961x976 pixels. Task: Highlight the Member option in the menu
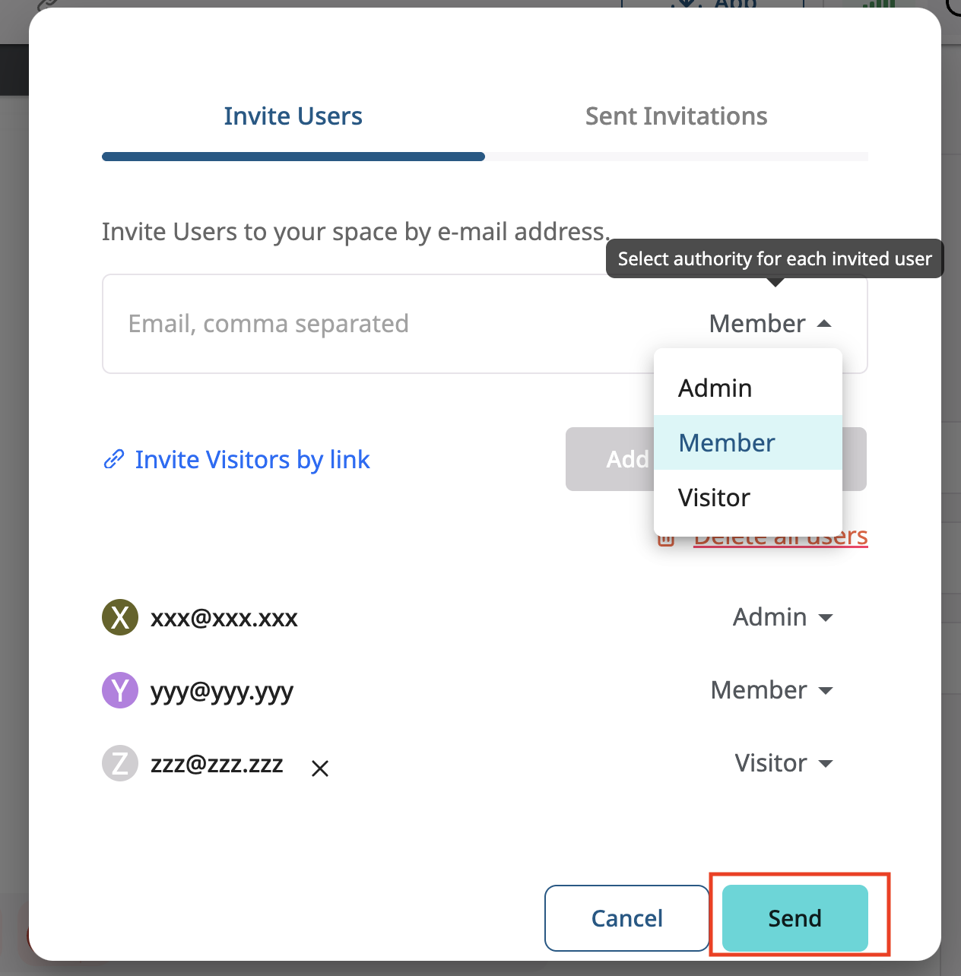pyautogui.click(x=726, y=442)
